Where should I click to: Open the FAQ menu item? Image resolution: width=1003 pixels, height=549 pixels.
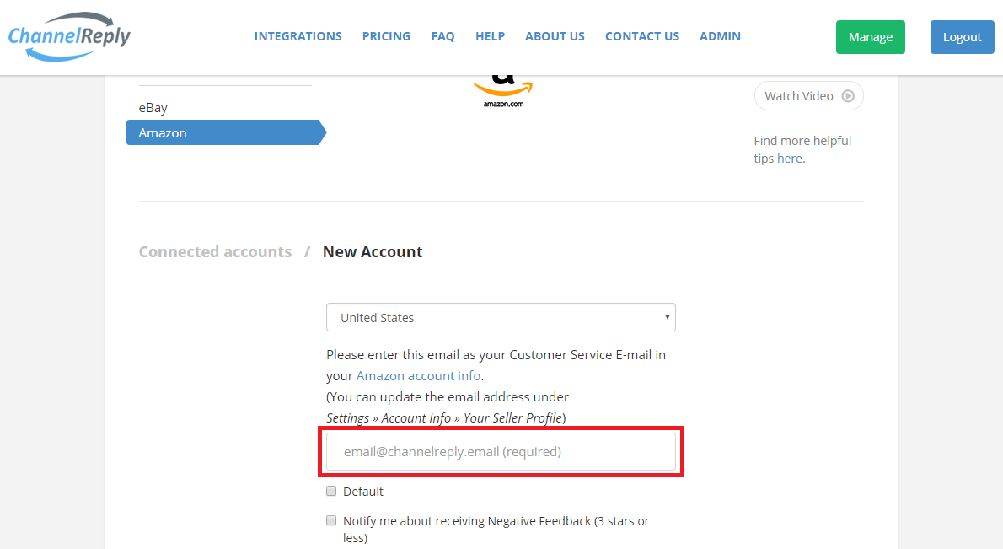point(442,36)
